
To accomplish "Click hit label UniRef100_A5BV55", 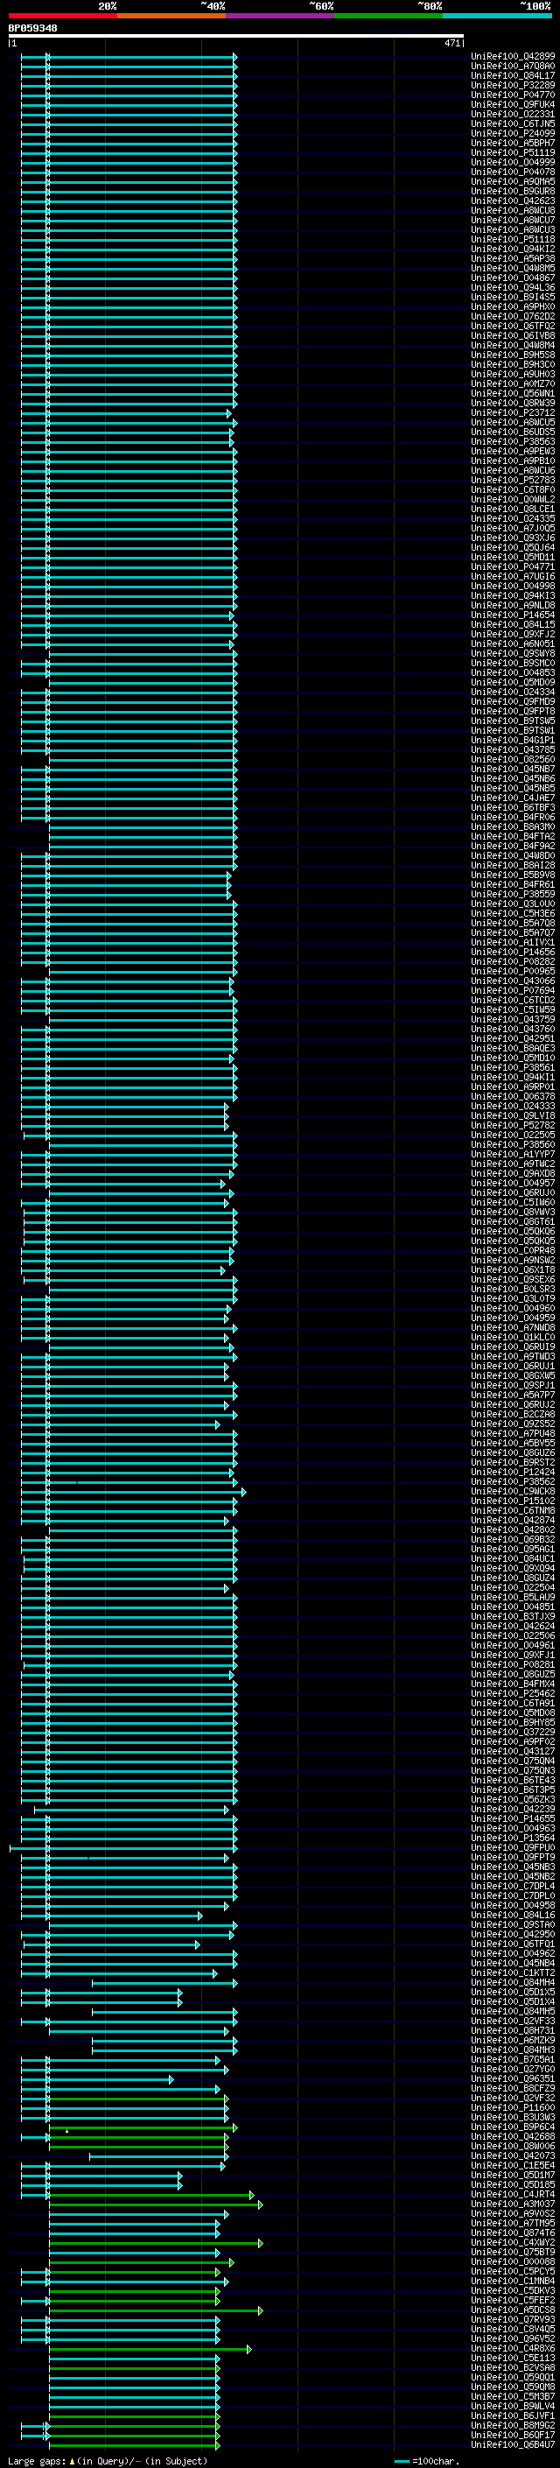I will pyautogui.click(x=513, y=1443).
